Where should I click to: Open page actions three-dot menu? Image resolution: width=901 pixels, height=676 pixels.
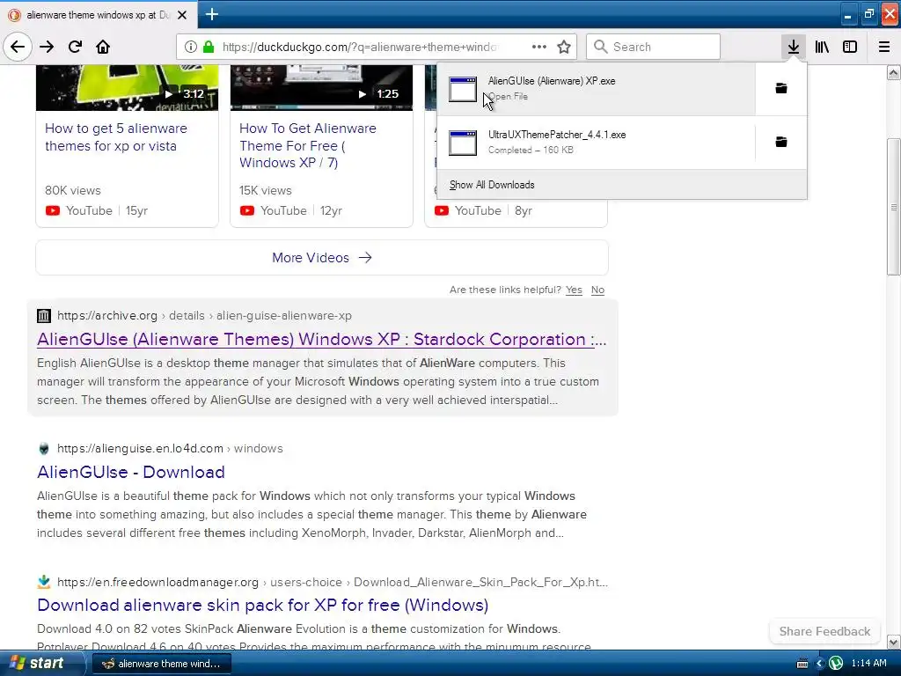539,47
